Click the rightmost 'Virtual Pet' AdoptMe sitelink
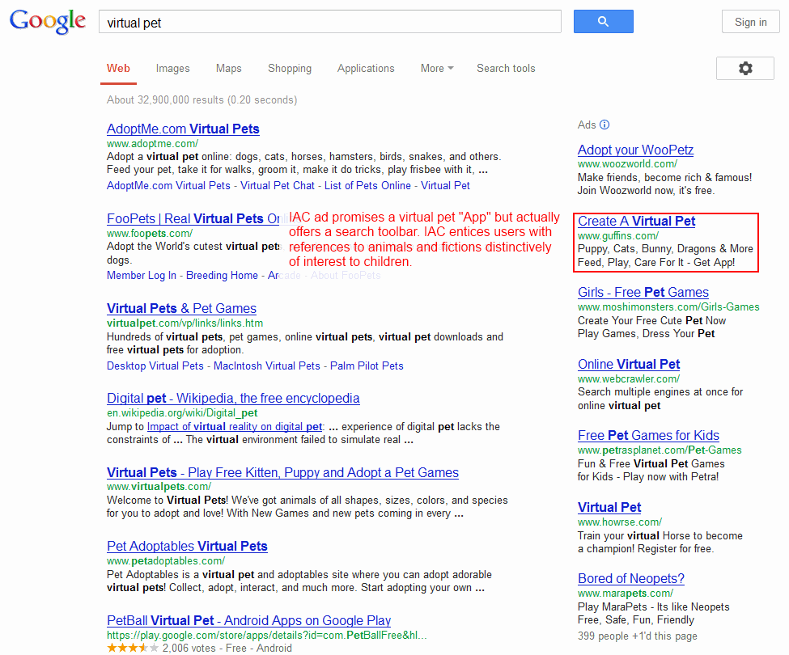 click(x=445, y=185)
